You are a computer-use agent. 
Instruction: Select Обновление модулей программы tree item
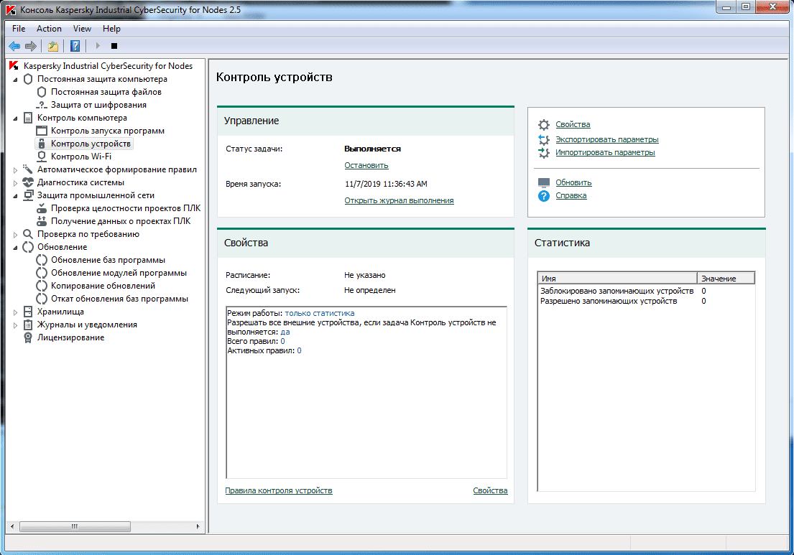(x=119, y=274)
